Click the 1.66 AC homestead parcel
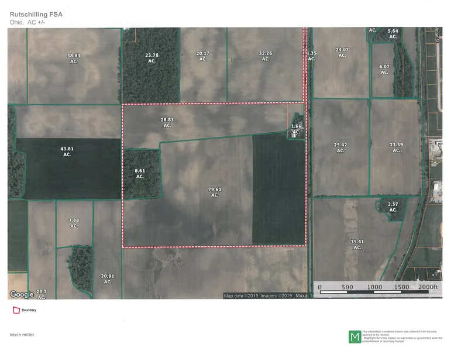The height and width of the screenshot is (351, 454). [x=296, y=129]
